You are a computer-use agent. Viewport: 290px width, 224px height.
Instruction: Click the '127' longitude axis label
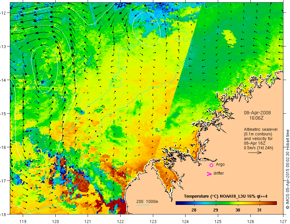click(283, 221)
